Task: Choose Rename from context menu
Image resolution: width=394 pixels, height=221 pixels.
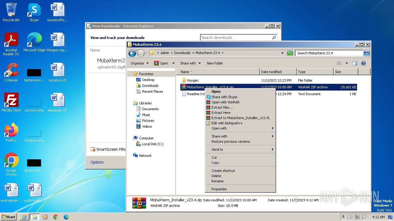Action: (x=240, y=181)
